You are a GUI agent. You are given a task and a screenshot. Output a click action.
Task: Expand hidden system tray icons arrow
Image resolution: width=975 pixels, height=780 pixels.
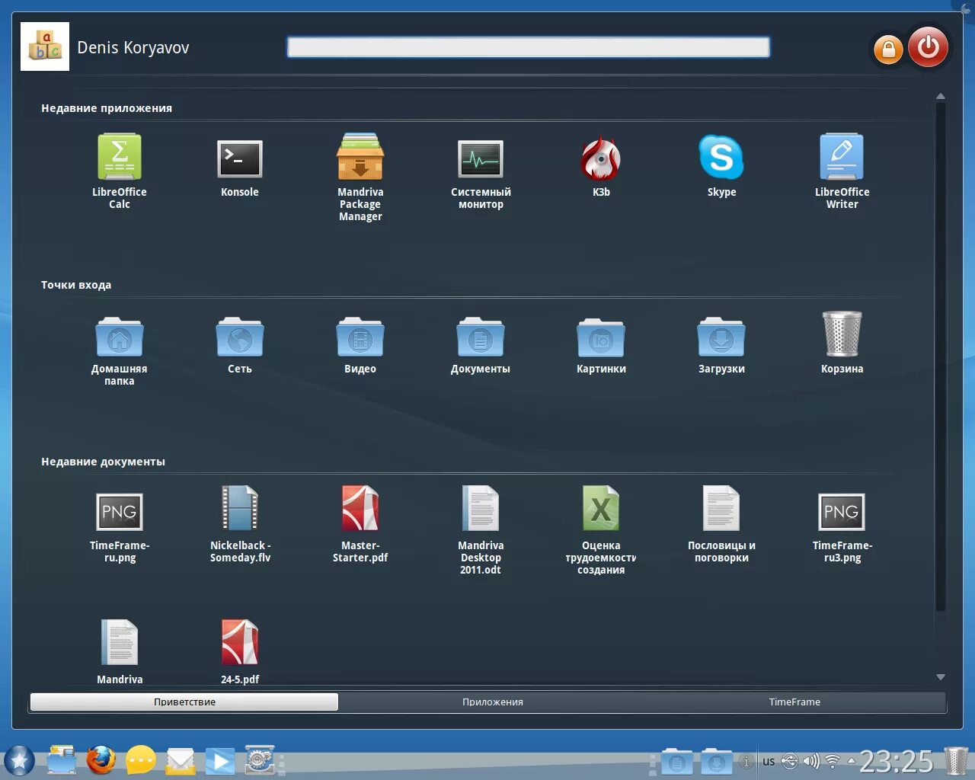(x=852, y=760)
